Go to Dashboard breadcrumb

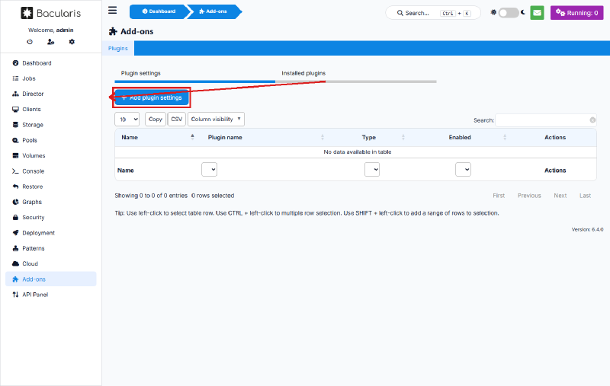(159, 11)
